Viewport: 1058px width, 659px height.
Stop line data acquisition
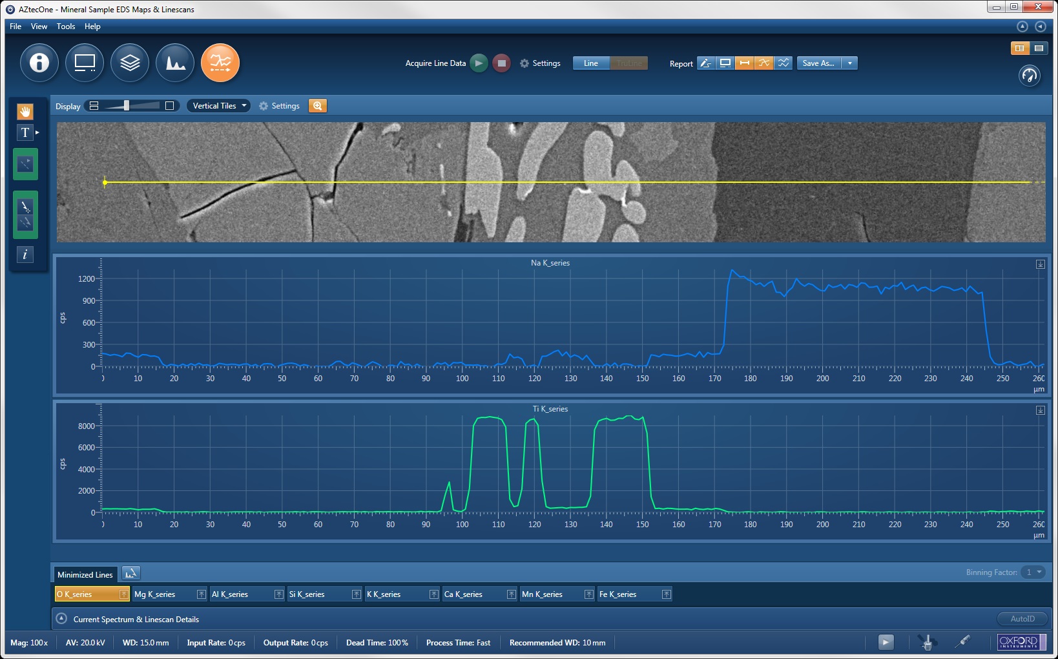click(x=501, y=63)
